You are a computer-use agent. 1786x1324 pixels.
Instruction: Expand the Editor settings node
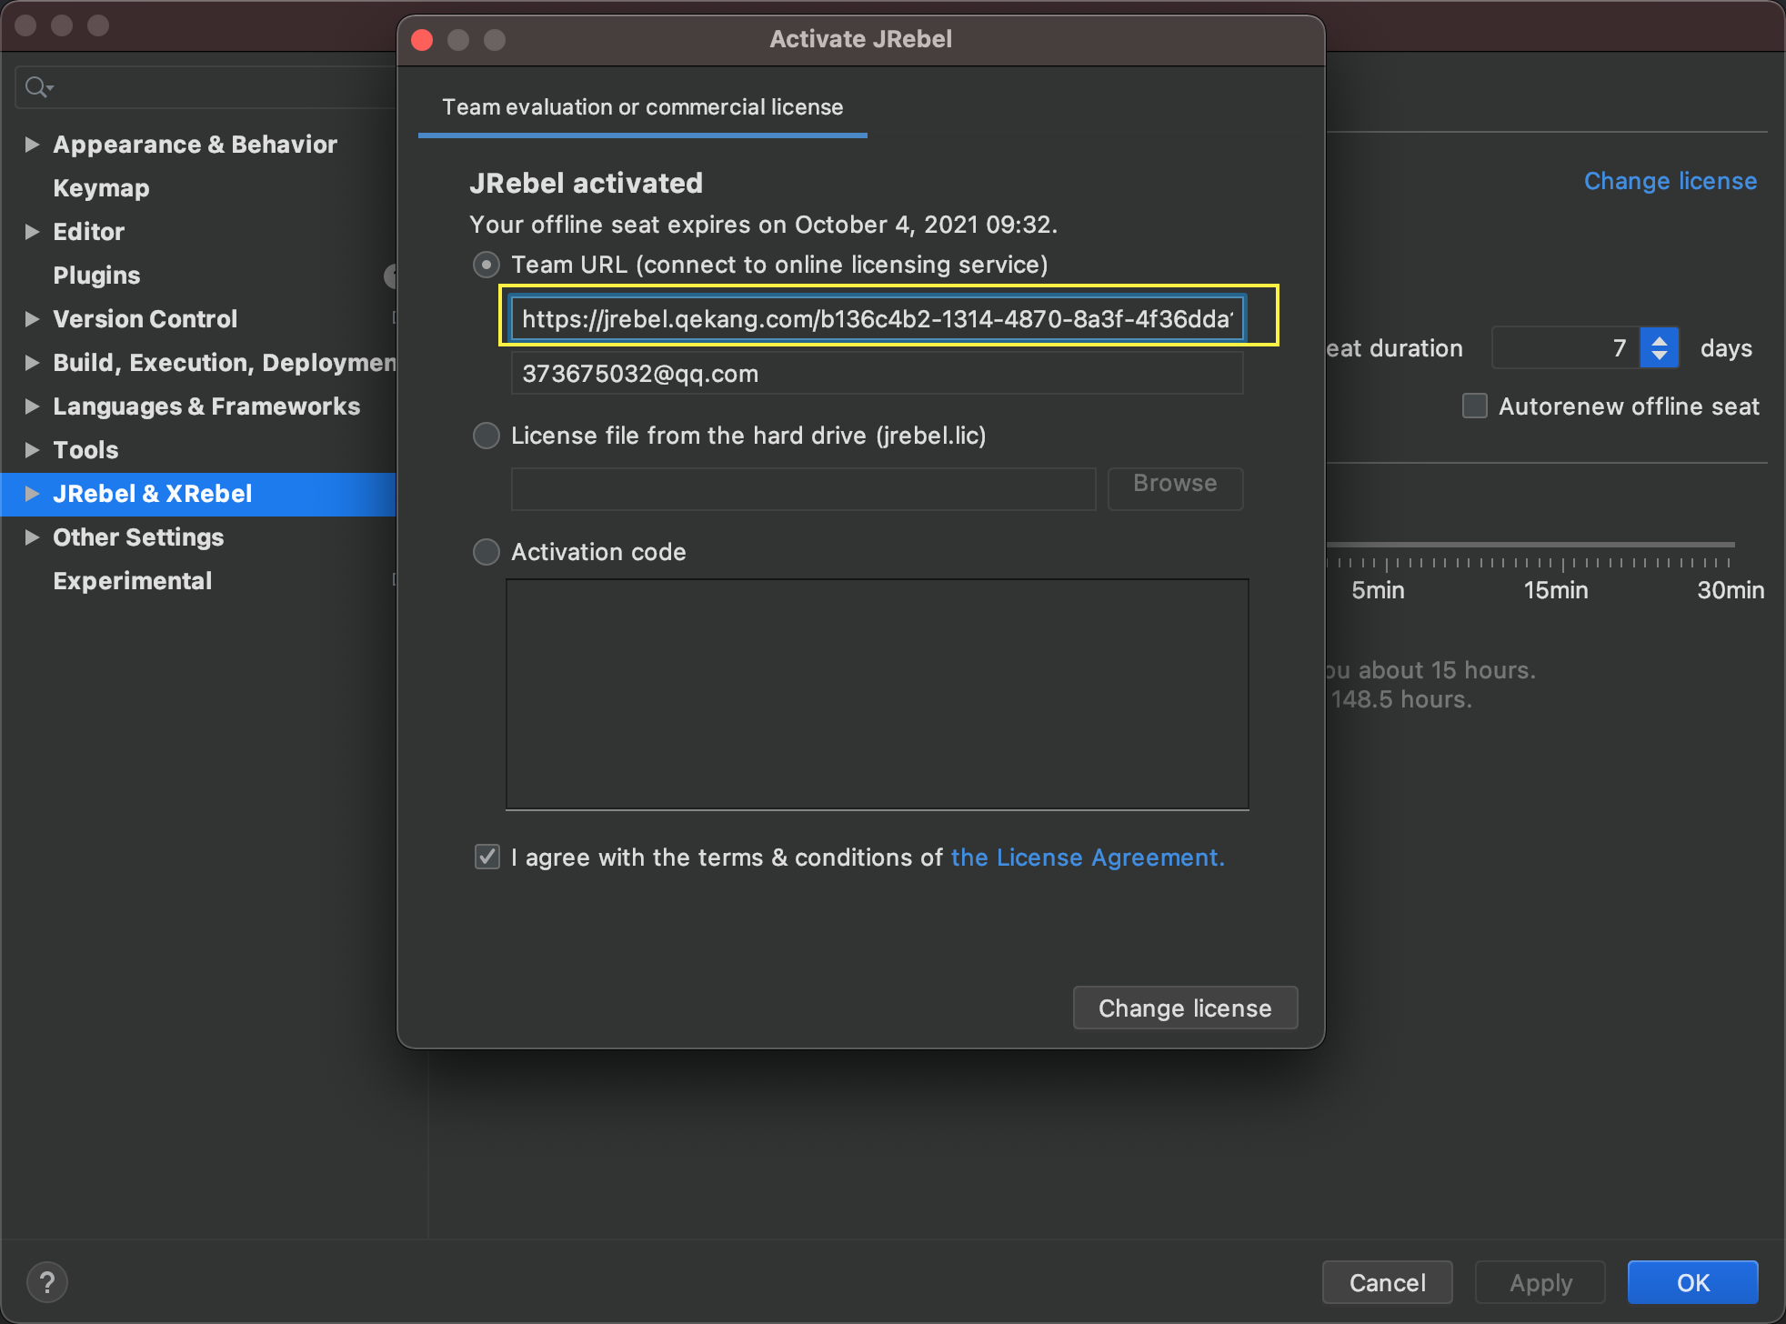(32, 231)
